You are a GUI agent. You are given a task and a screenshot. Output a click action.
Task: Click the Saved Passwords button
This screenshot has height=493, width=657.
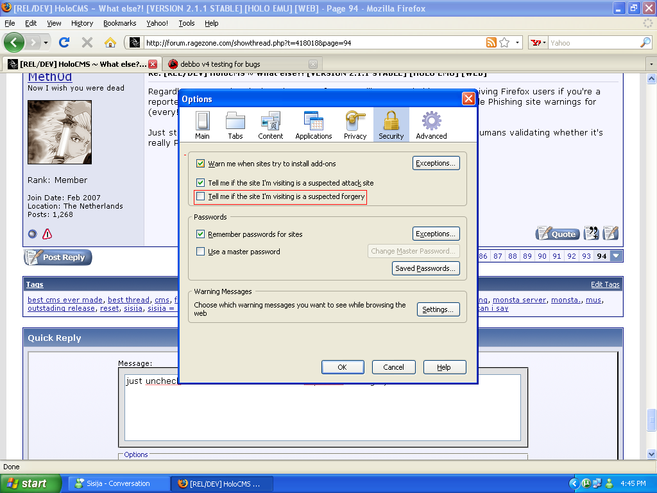coord(426,268)
